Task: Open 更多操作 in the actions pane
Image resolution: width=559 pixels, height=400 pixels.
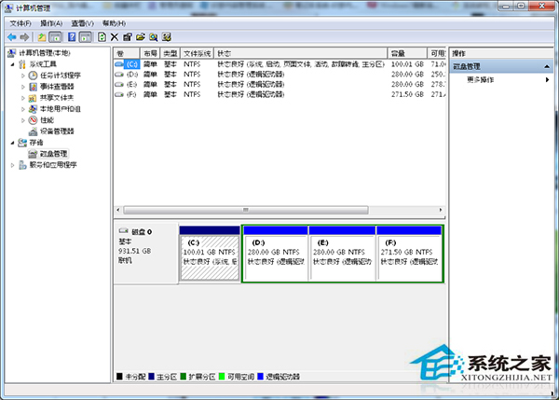Action: tap(481, 79)
